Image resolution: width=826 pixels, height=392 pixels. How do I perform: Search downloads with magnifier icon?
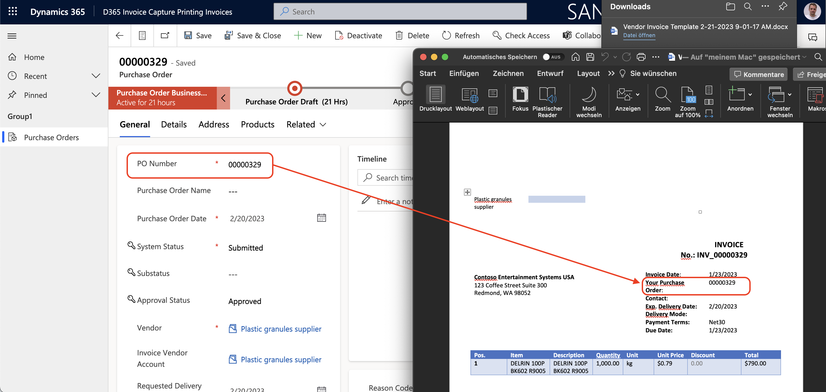coord(747,7)
